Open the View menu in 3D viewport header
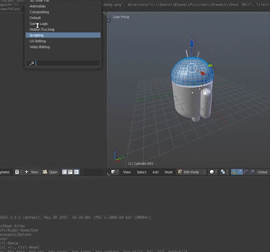 tap(127, 172)
